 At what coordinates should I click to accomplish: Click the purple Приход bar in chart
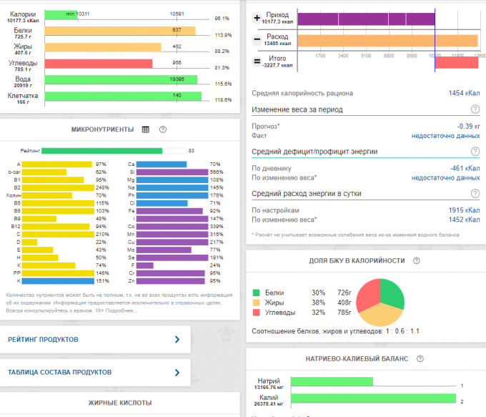364,19
